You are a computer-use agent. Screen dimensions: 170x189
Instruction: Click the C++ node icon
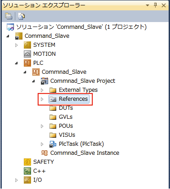27,171
